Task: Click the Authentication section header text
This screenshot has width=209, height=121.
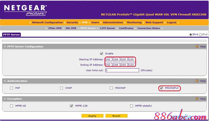Action: [17, 81]
